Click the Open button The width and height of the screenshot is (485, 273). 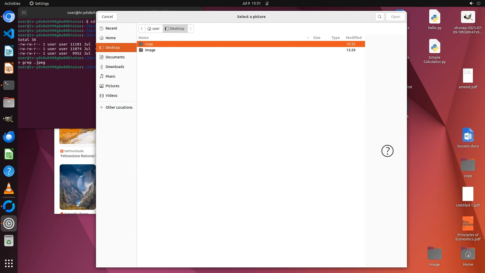(x=395, y=17)
